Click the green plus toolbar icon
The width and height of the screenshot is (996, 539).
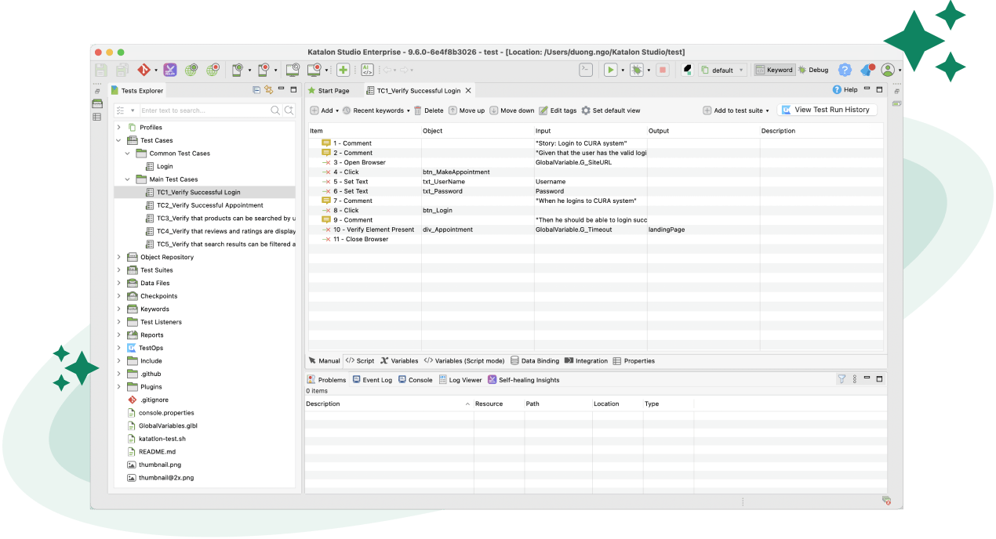click(343, 70)
